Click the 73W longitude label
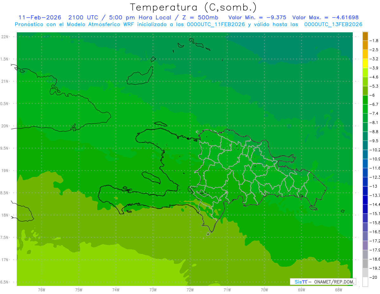 [153, 290]
